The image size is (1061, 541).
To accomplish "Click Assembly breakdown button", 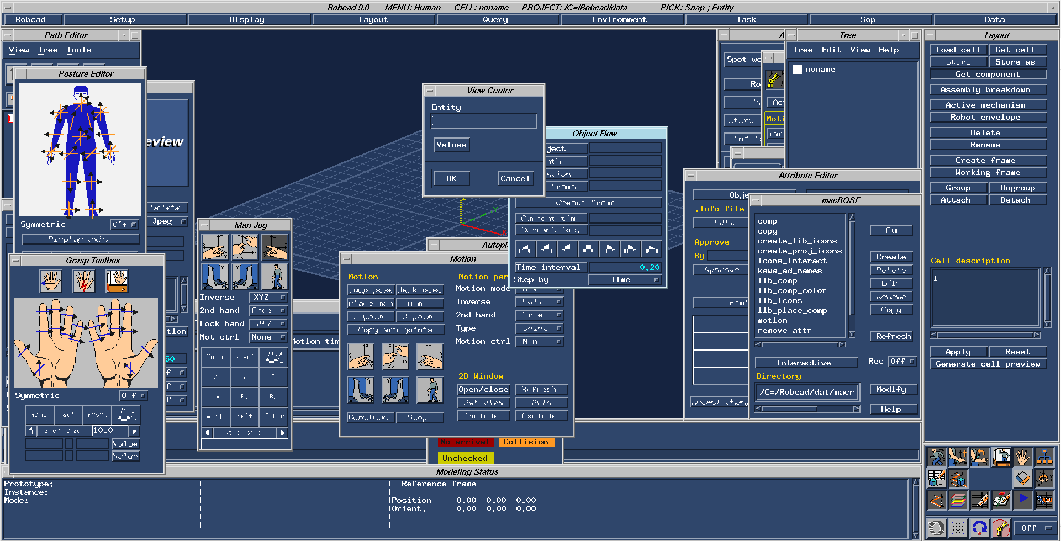I will (x=988, y=89).
